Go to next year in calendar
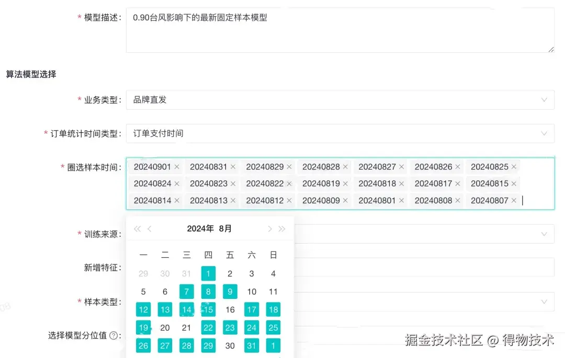This screenshot has height=358, width=565. pos(282,229)
